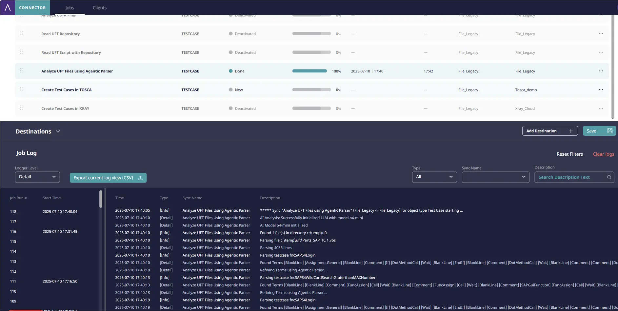
Task: Click the Reset Filters link
Action: click(569, 154)
